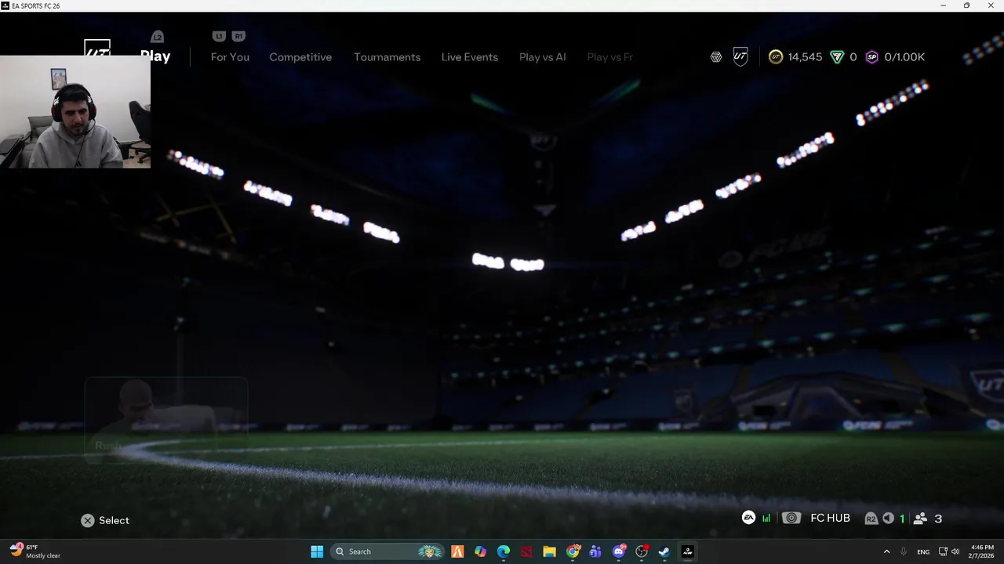The width and height of the screenshot is (1004, 564).
Task: Click the ENG language indicator
Action: pyautogui.click(x=923, y=552)
